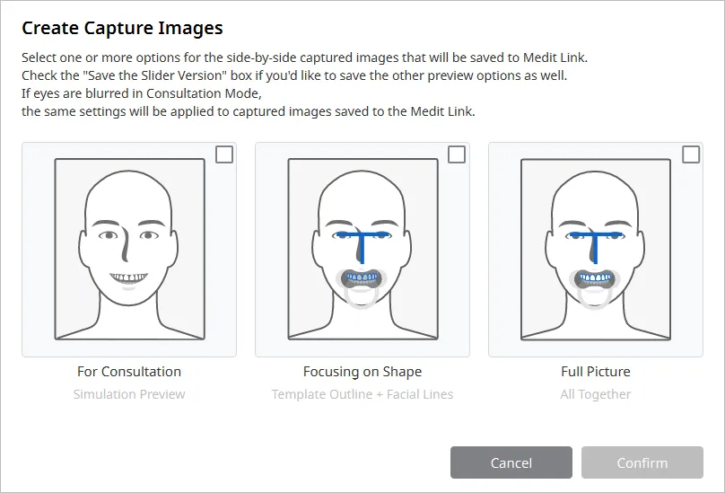Image resolution: width=725 pixels, height=493 pixels.
Task: Click the Simulation Preview subtitle
Action: tap(129, 394)
